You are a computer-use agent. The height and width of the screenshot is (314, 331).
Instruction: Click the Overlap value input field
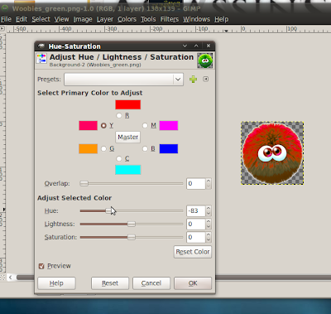(x=196, y=184)
